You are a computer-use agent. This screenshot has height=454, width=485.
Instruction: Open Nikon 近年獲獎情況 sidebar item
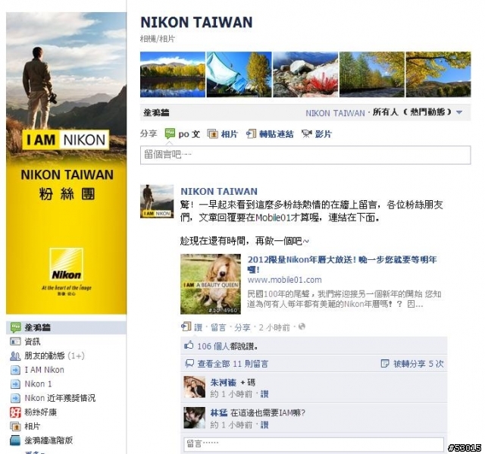pos(60,398)
